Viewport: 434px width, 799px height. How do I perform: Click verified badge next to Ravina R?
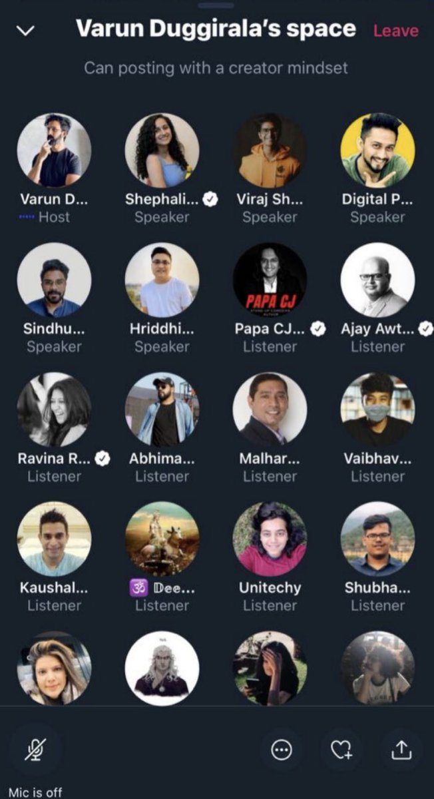tap(103, 459)
